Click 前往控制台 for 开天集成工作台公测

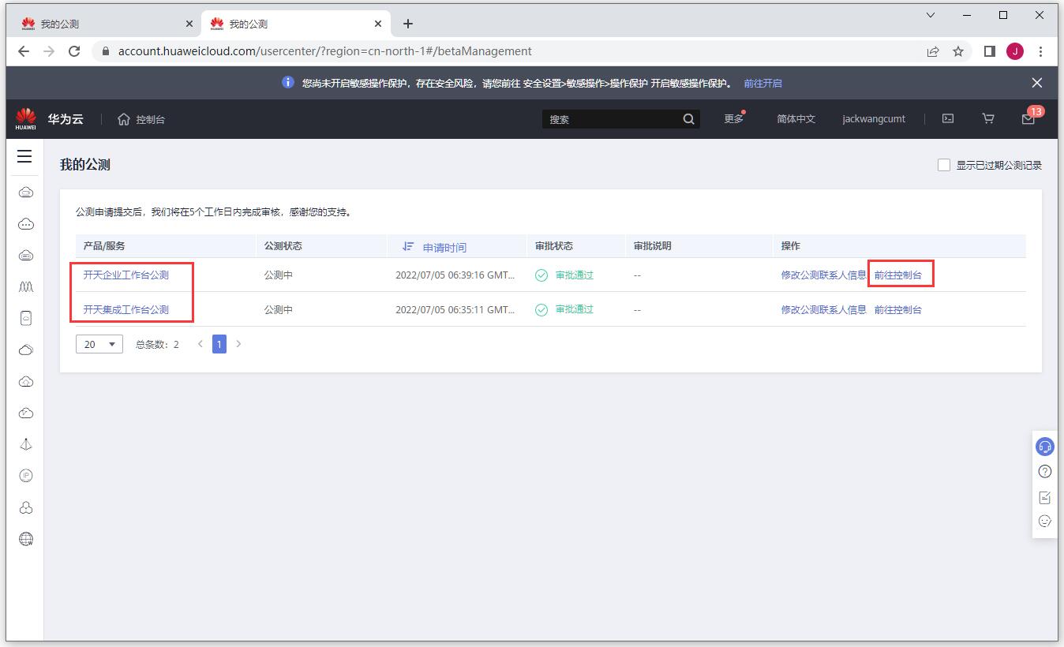tap(898, 309)
